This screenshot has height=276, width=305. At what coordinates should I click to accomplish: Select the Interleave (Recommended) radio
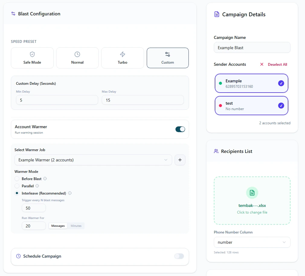click(17, 193)
